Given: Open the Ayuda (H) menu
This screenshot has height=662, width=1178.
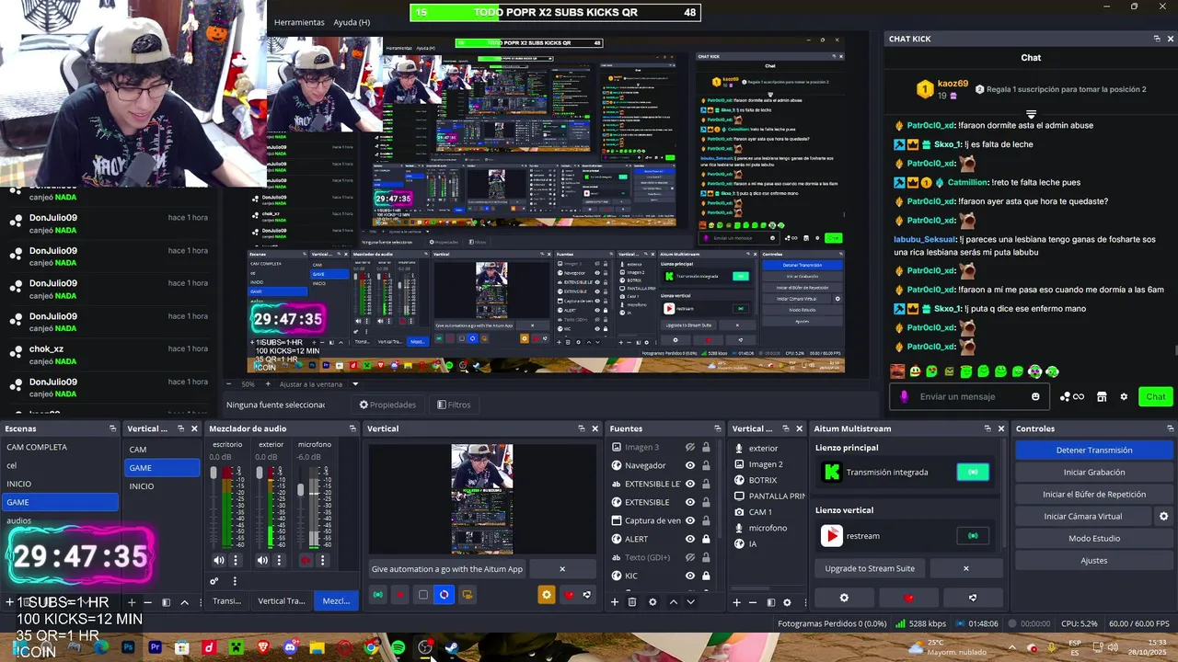Looking at the screenshot, I should tap(352, 22).
